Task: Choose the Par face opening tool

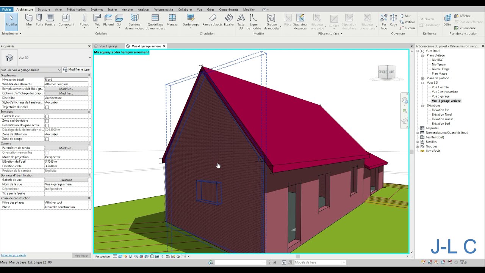Action: pos(384,22)
